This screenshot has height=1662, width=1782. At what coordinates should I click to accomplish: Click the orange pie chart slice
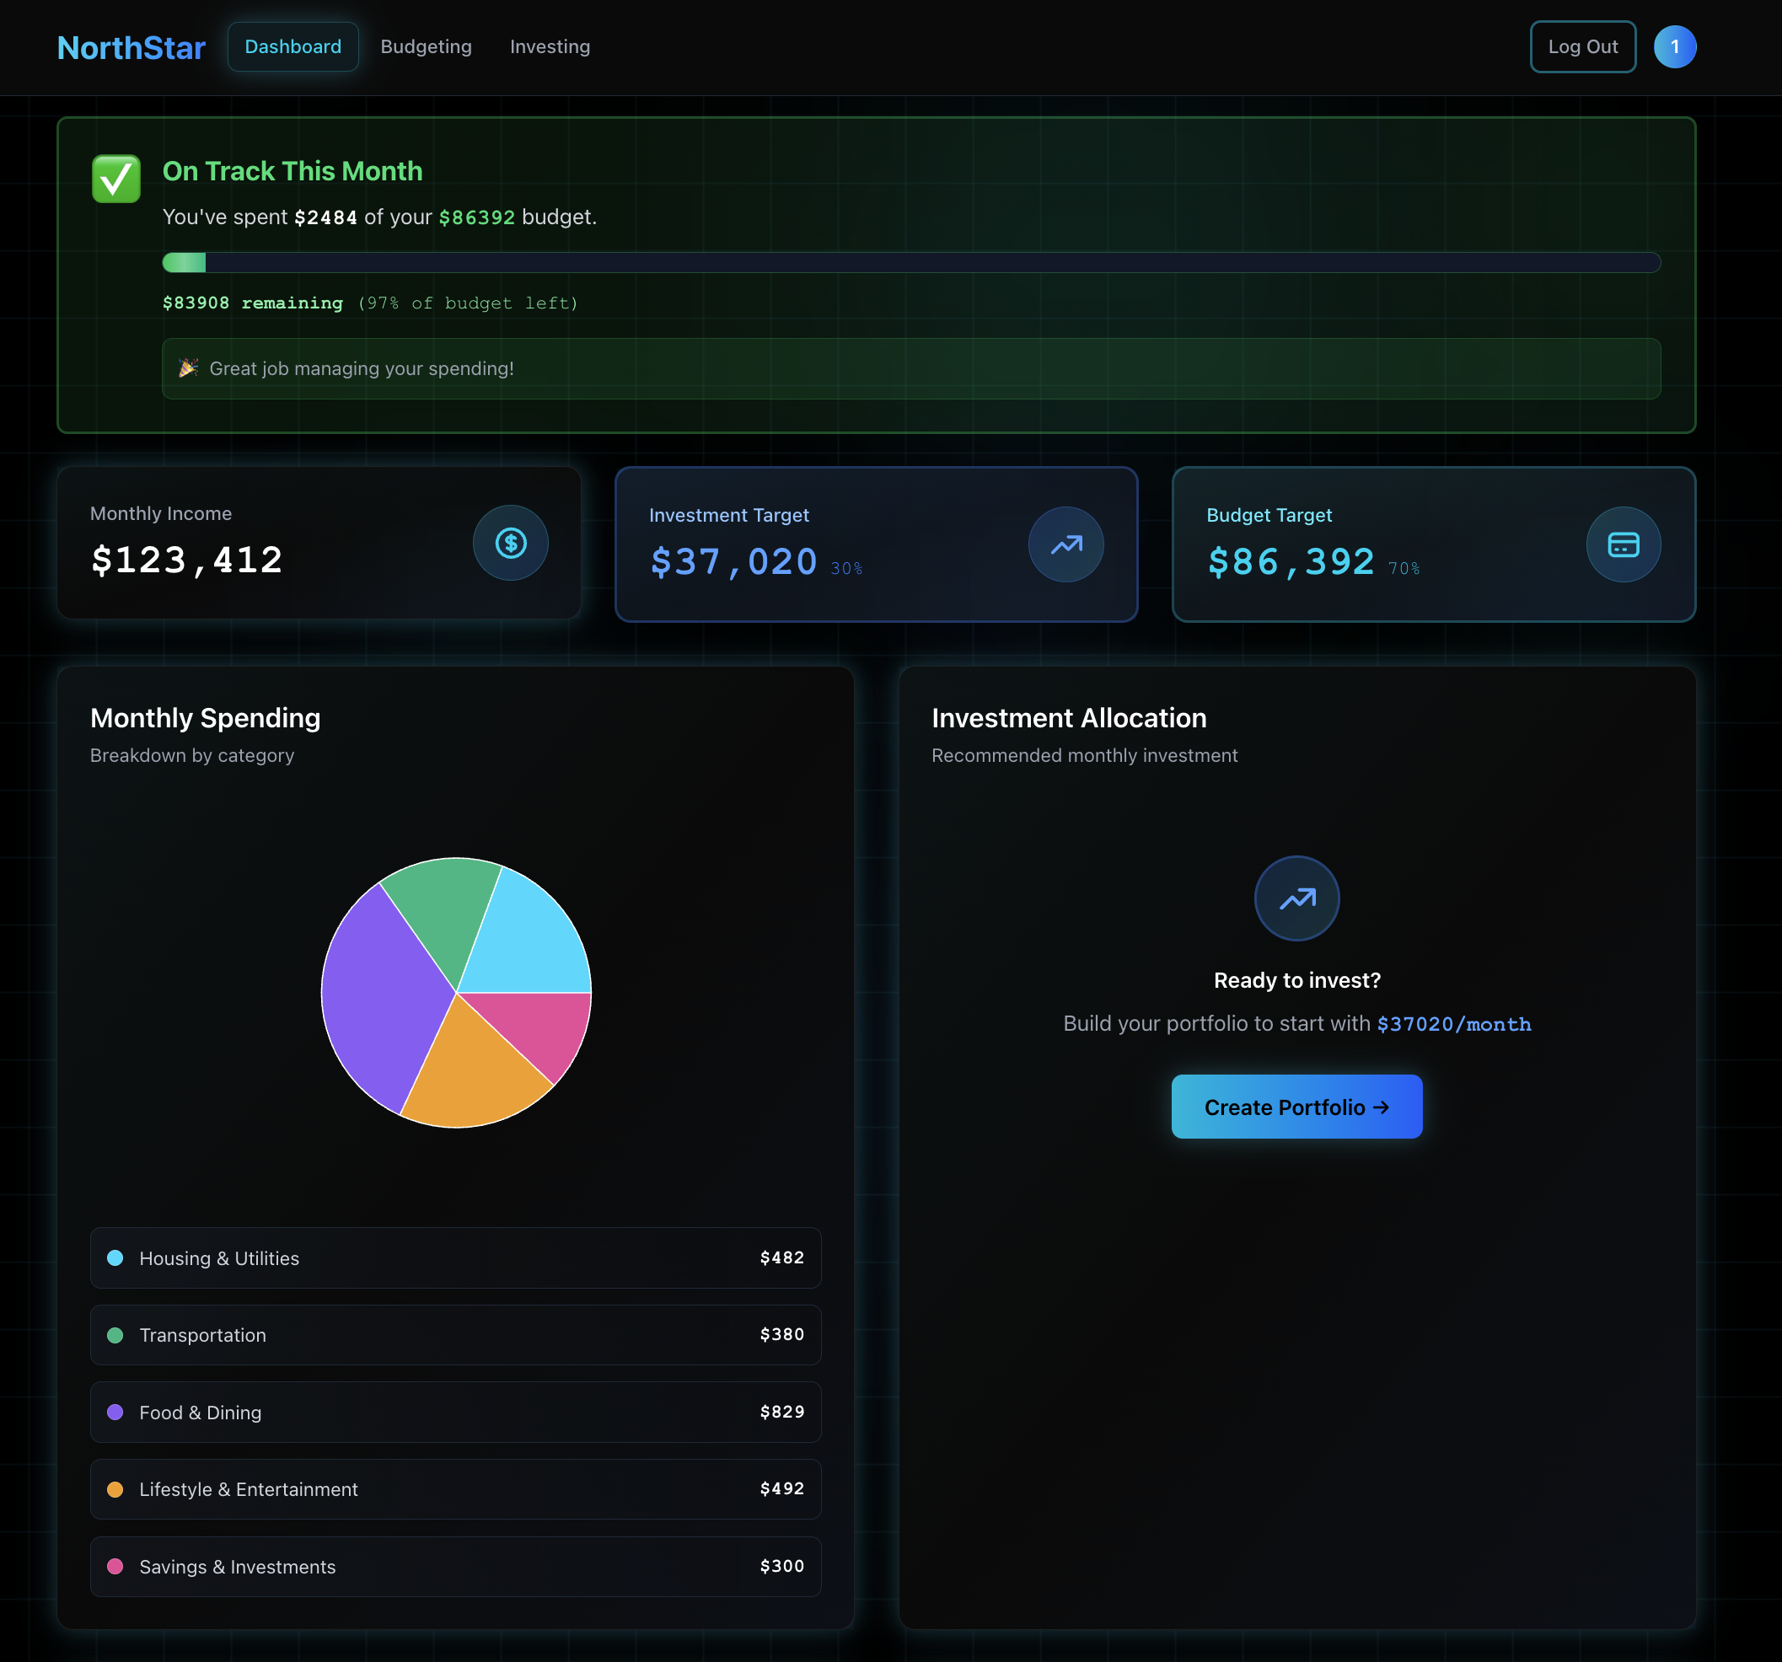click(470, 1067)
